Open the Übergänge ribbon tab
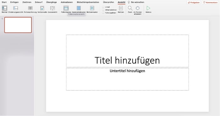The width and height of the screenshot is (220, 116). point(52,2)
